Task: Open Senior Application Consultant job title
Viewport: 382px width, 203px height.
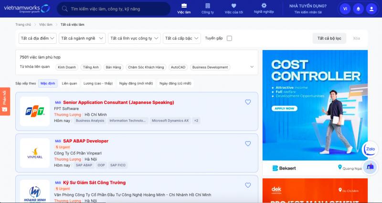Action: coord(118,102)
